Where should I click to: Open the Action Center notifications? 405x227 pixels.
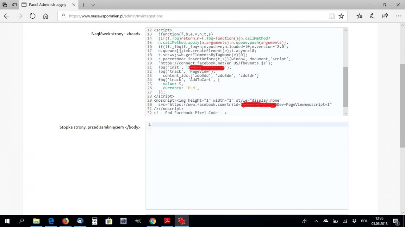click(x=396, y=221)
